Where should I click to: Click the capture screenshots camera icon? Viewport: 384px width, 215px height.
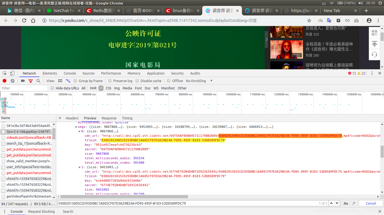23,81
